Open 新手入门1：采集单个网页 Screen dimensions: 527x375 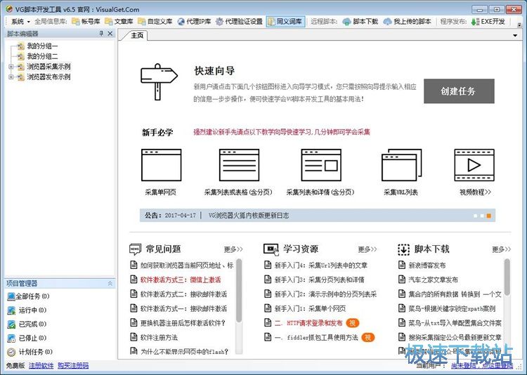pos(310,308)
